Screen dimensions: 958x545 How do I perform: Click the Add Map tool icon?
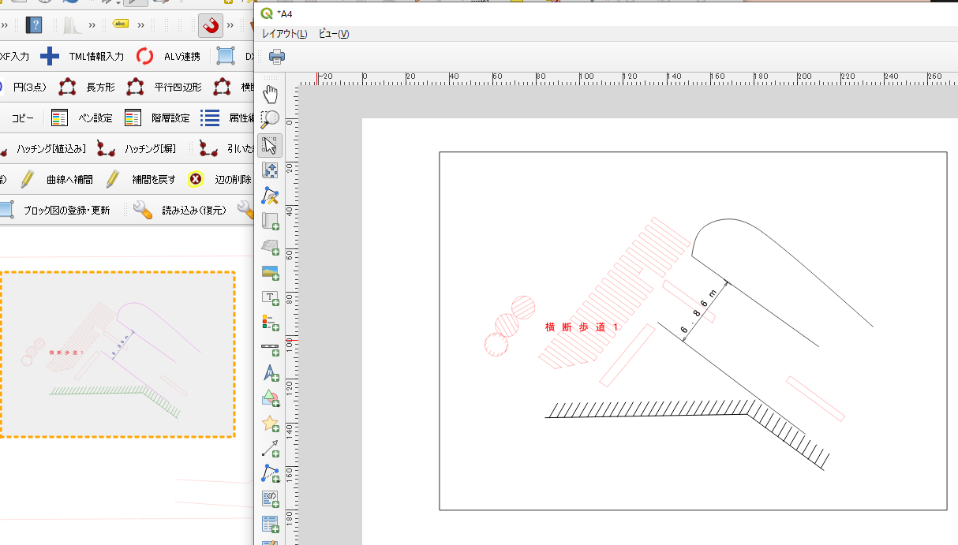click(x=270, y=222)
